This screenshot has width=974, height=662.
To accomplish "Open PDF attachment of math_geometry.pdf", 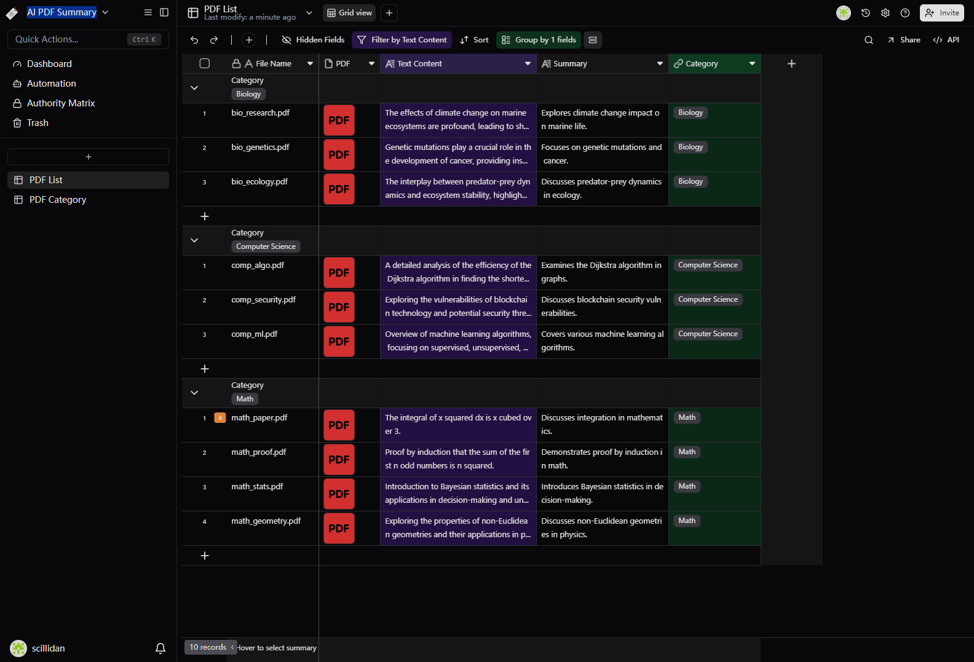I will click(x=339, y=529).
